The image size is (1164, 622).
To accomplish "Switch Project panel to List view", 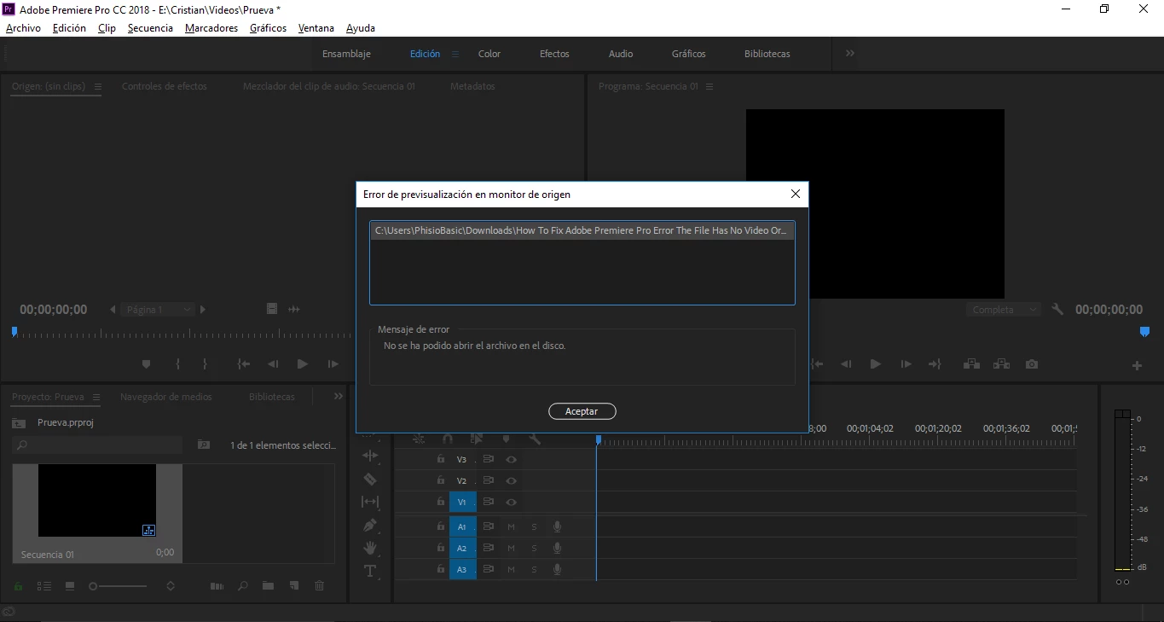I will point(44,586).
